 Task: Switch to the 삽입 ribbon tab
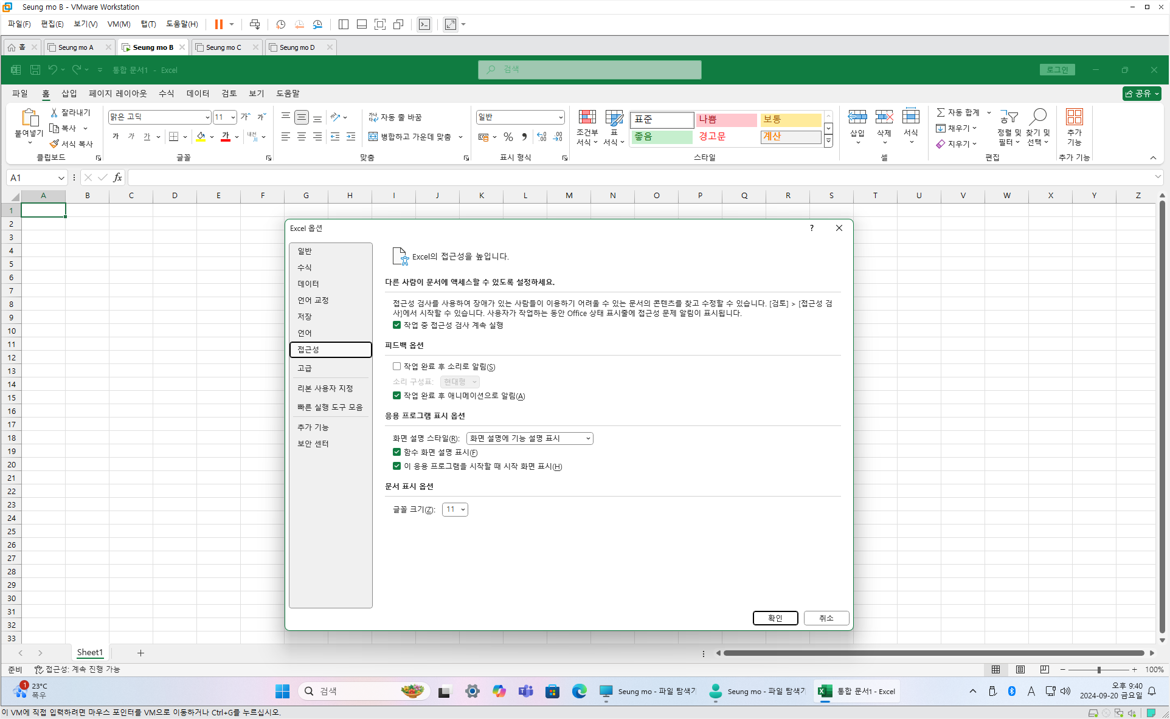coord(69,93)
